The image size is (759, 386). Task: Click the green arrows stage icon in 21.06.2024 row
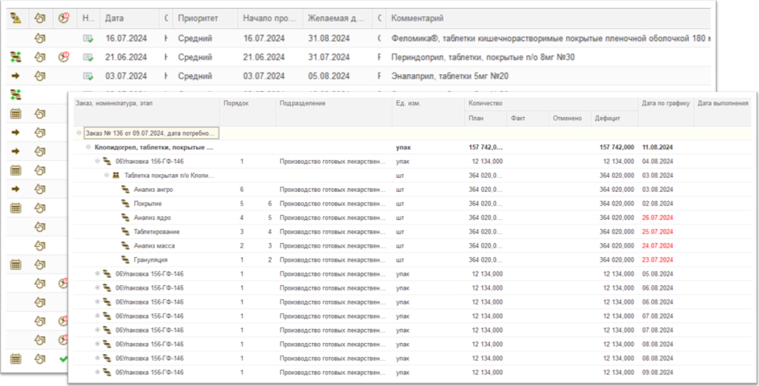[x=16, y=57]
